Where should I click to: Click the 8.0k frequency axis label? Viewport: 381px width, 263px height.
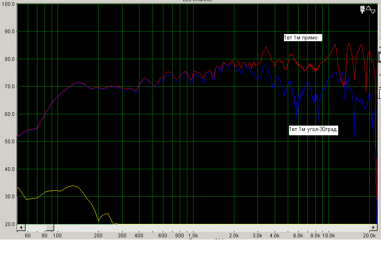point(315,236)
